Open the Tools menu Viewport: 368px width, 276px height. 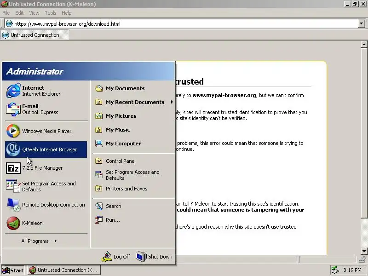[51, 13]
